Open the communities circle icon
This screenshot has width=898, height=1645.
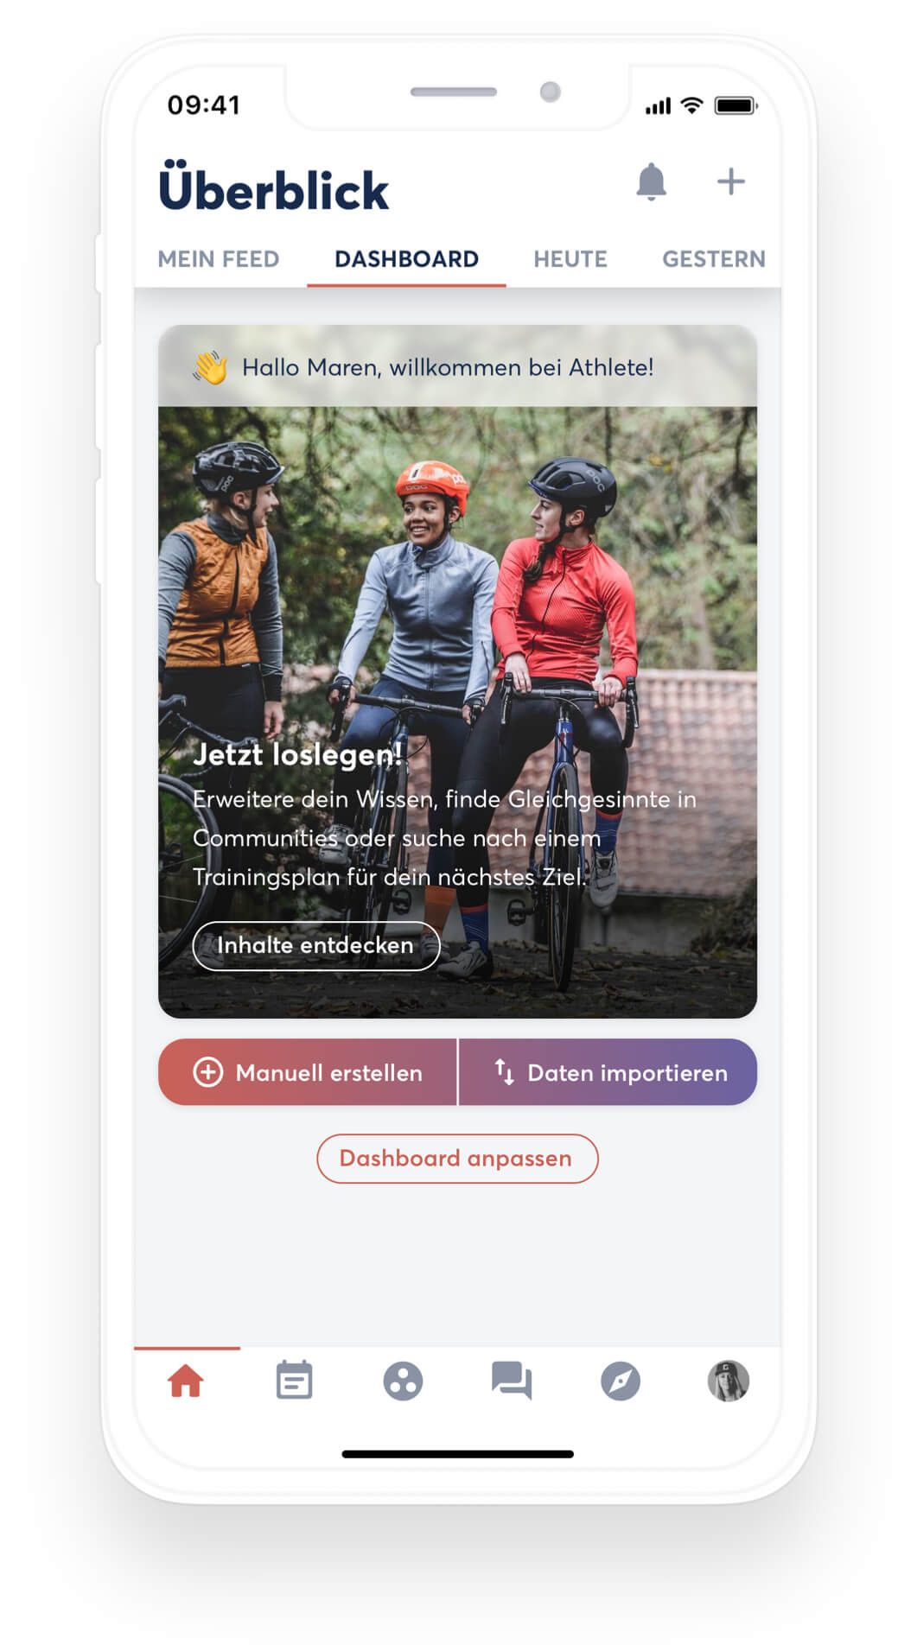tap(403, 1381)
